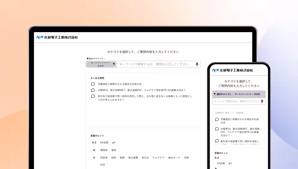Select the 温度 keyword hint
This screenshot has width=298, height=169.
(114, 150)
